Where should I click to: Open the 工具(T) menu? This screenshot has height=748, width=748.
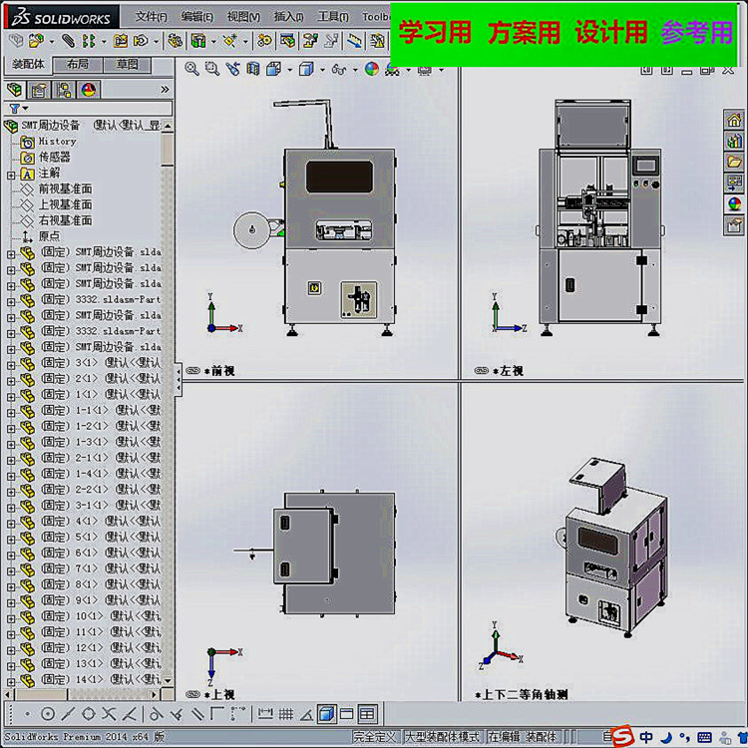(333, 17)
